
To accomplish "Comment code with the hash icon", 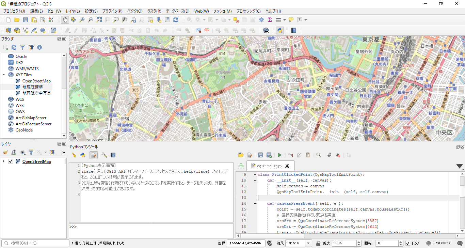I will click(329, 155).
